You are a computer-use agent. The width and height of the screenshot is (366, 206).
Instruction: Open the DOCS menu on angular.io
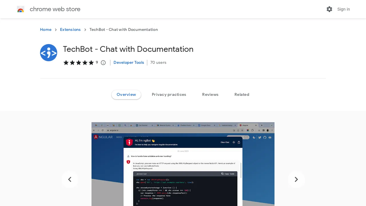[119, 137]
